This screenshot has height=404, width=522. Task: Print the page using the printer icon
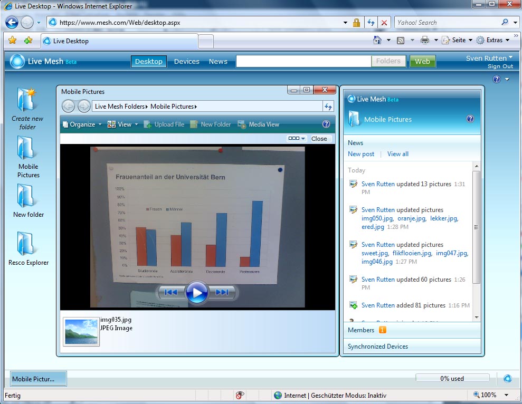coord(425,40)
